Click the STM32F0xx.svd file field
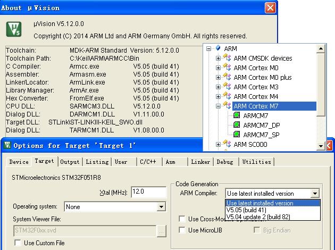Screen dimensions: 335x250 85,231
